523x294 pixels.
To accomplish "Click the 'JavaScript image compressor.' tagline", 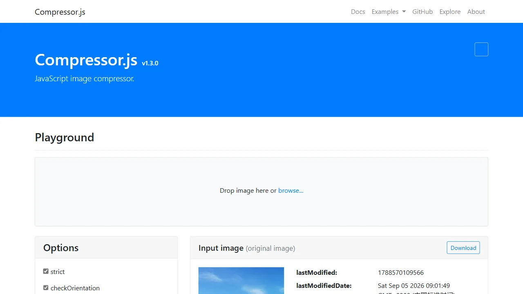I will pos(85,78).
